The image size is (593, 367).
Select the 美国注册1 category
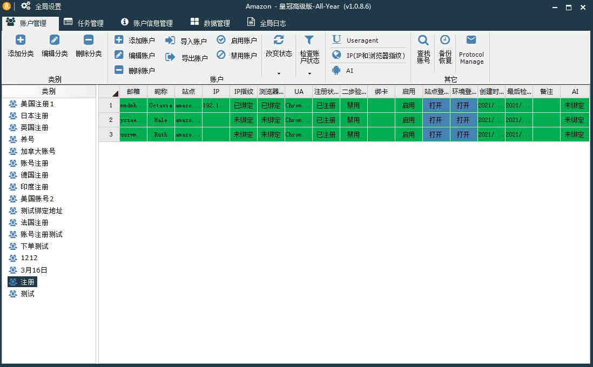[32, 104]
